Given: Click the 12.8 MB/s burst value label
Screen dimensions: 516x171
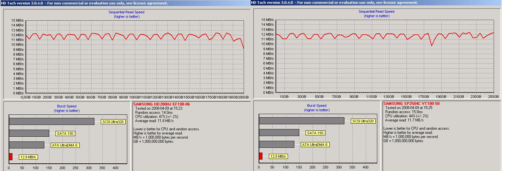Looking at the screenshot, I should click(x=278, y=156).
